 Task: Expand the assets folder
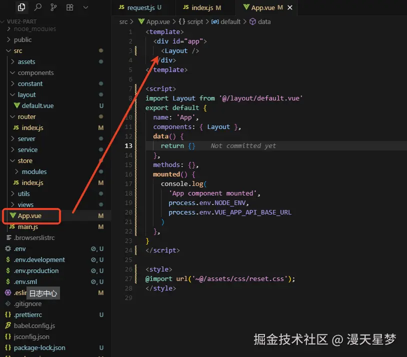[26, 62]
